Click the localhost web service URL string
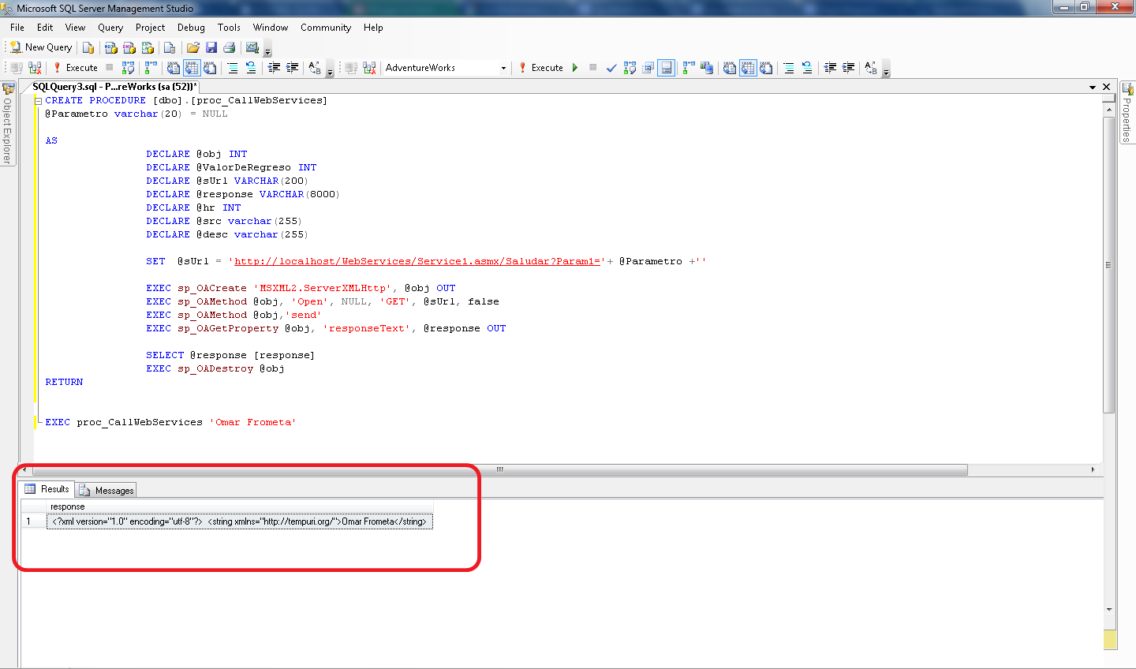The width and height of the screenshot is (1136, 669). 417,261
